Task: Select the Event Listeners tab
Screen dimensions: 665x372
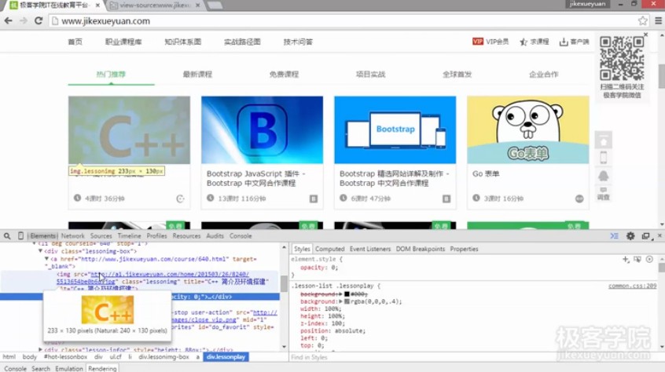Action: tap(369, 249)
